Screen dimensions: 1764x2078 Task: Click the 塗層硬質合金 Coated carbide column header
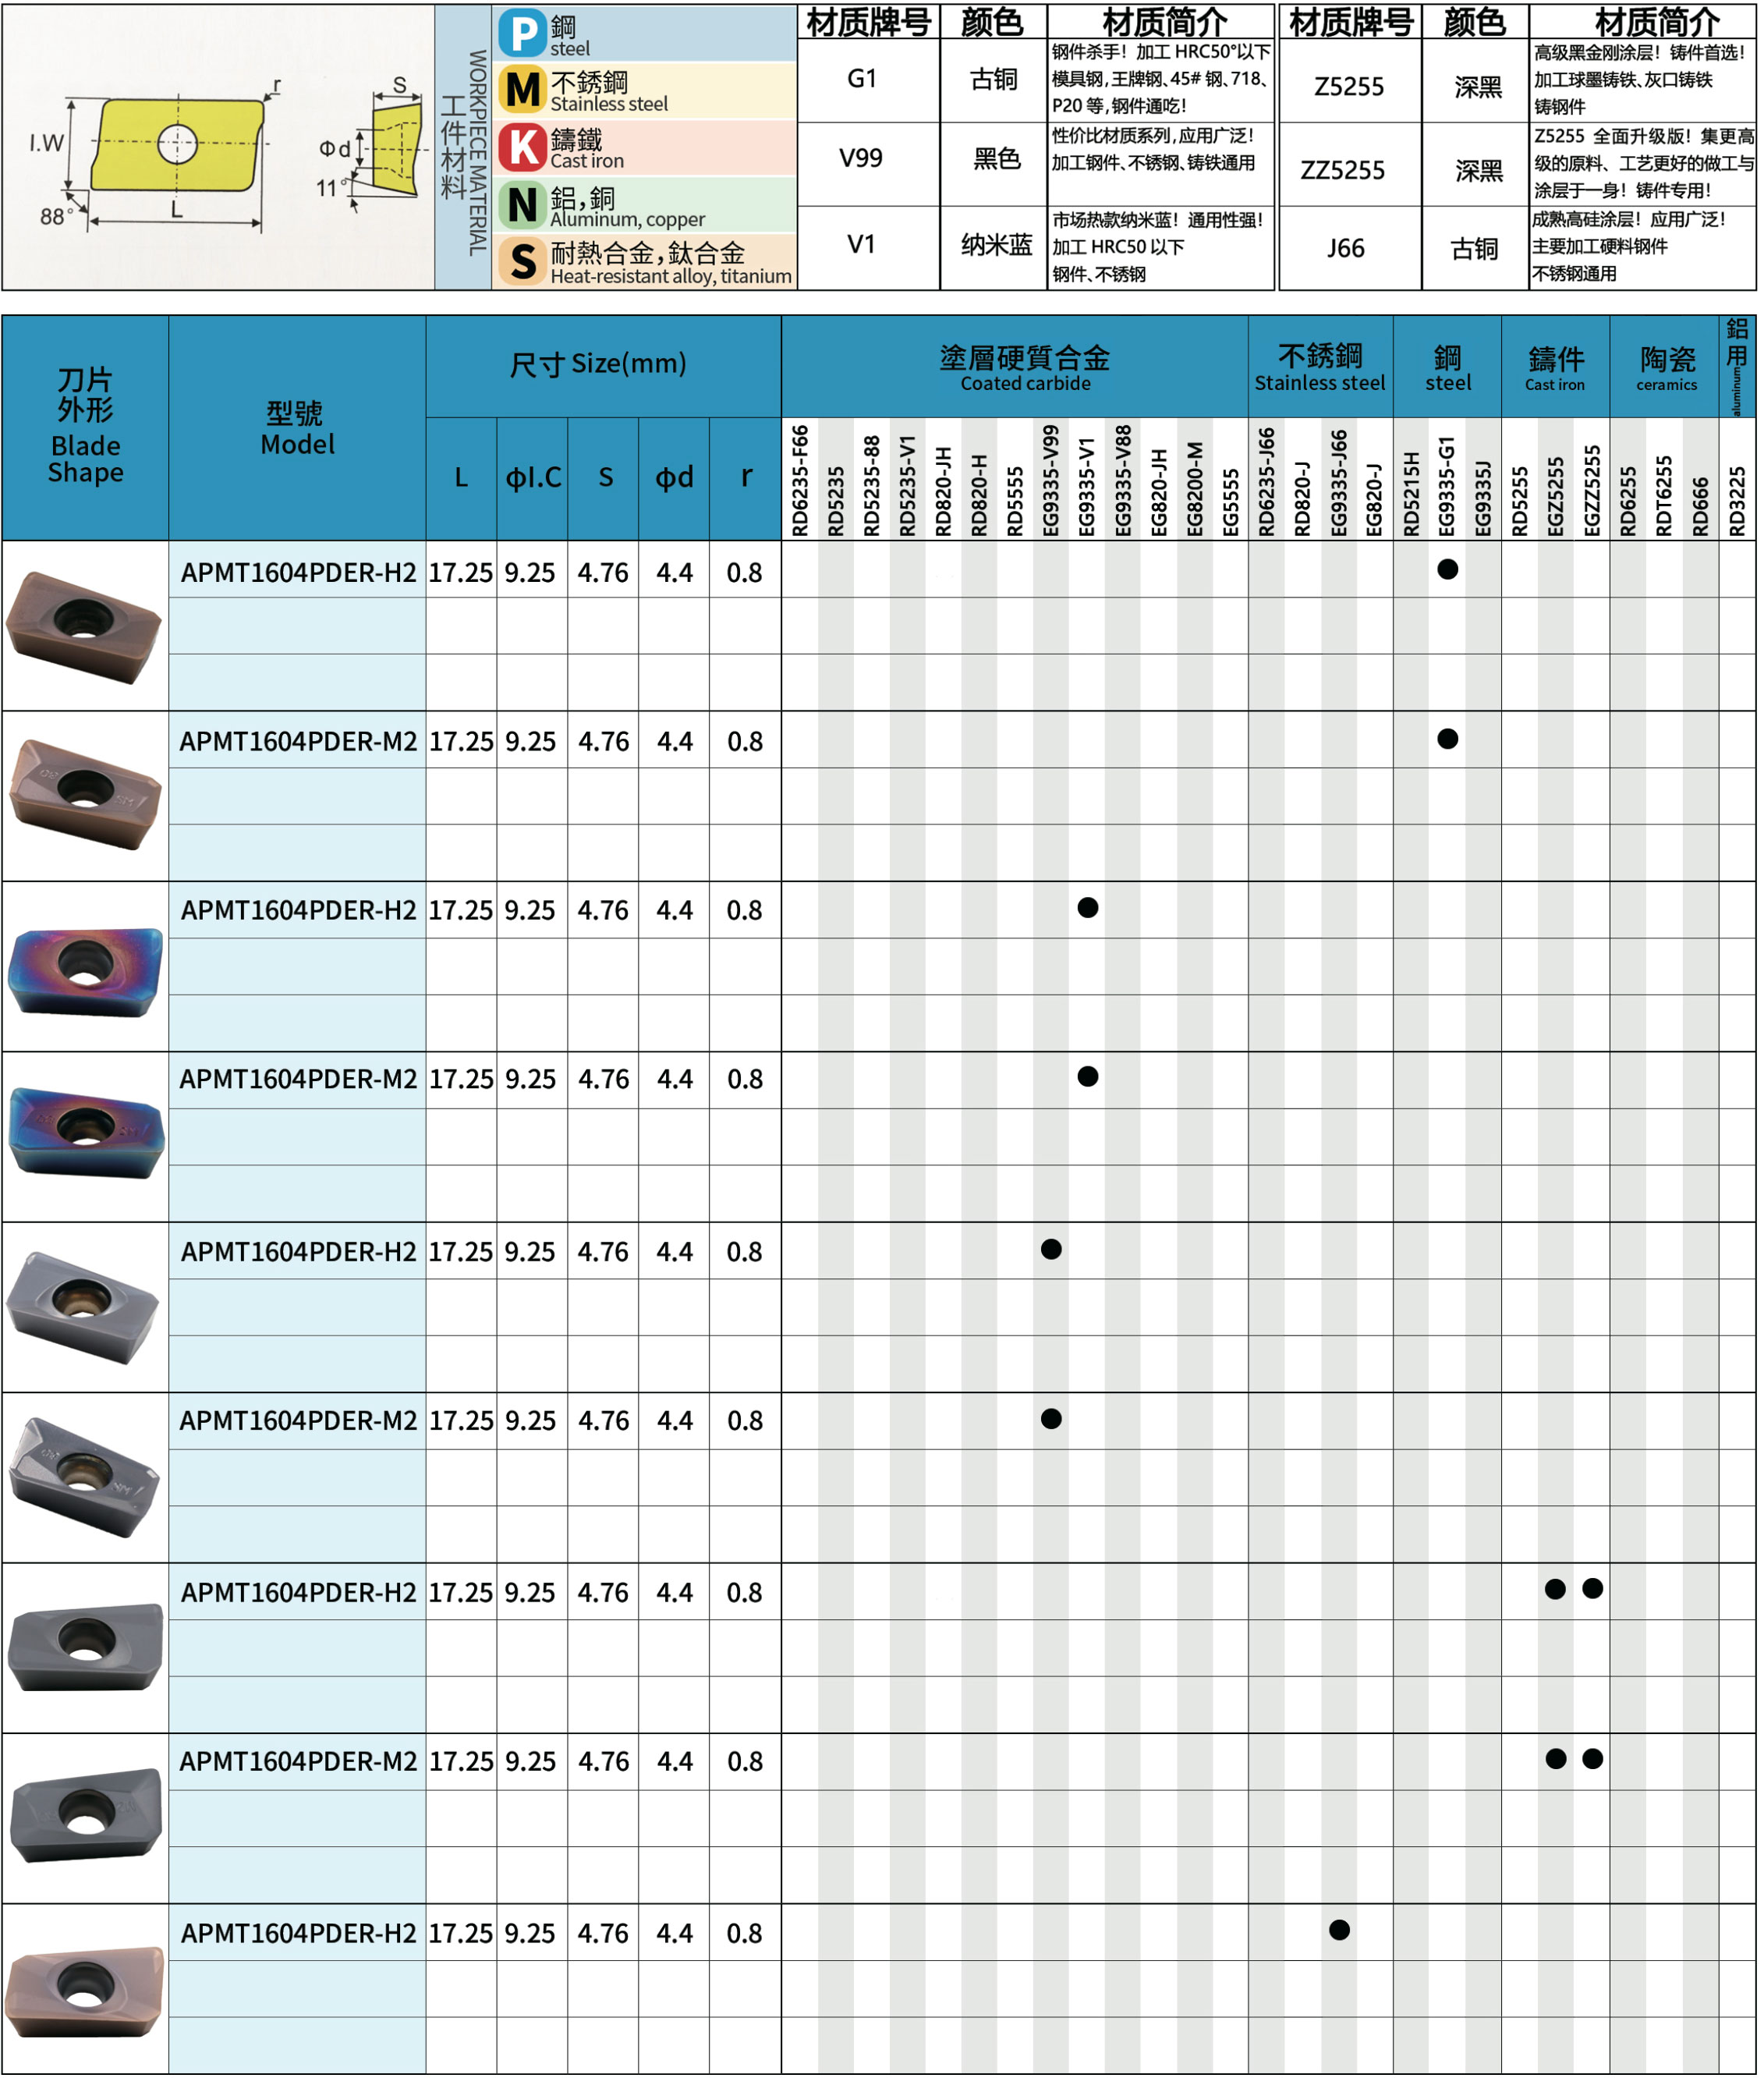pos(1024,367)
